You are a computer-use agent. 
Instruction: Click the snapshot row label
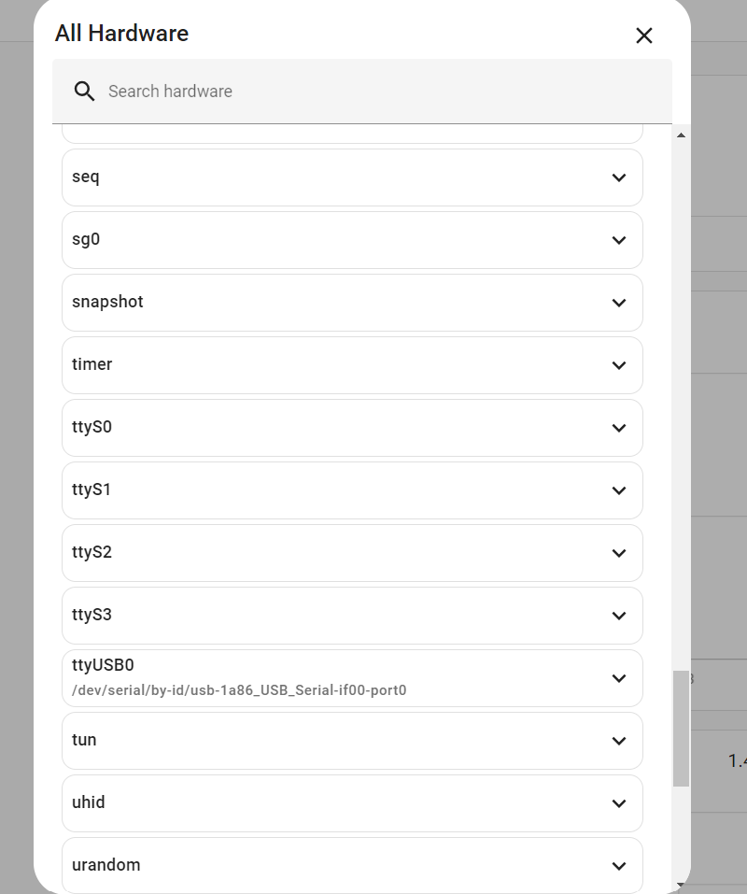coord(107,302)
